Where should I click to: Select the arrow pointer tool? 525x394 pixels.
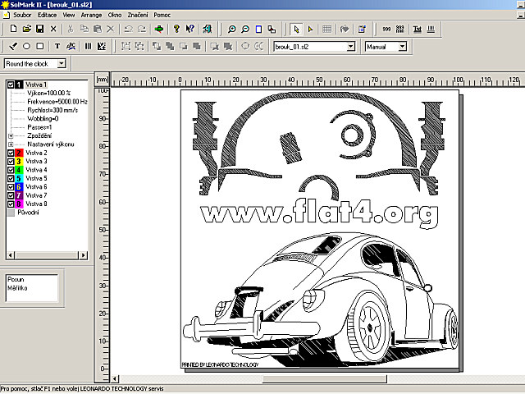pos(296,30)
